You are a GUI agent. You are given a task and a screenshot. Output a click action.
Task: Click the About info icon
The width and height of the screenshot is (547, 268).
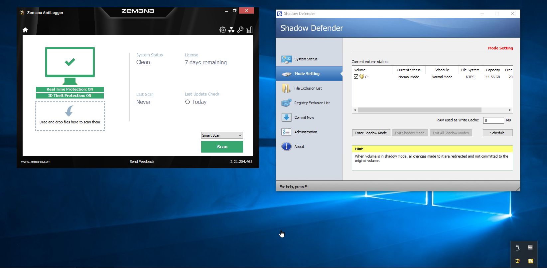(286, 147)
